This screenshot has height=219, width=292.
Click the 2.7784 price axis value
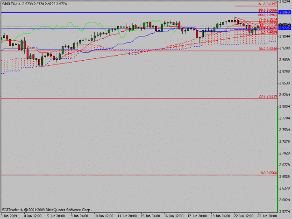pyautogui.click(x=285, y=118)
